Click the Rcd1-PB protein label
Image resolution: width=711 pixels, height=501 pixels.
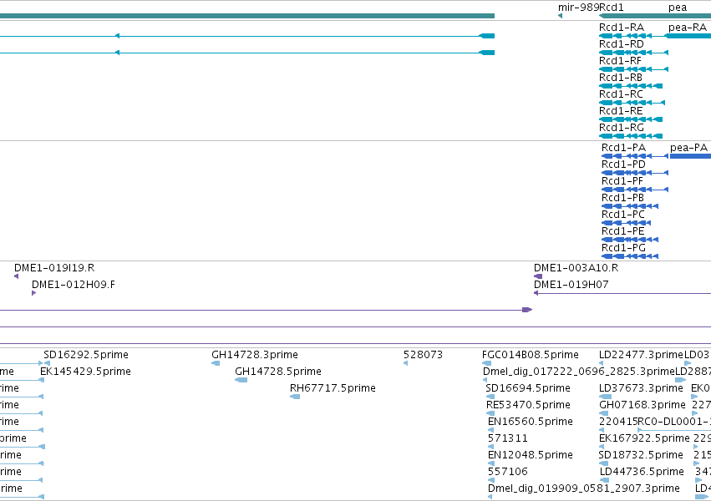click(623, 198)
